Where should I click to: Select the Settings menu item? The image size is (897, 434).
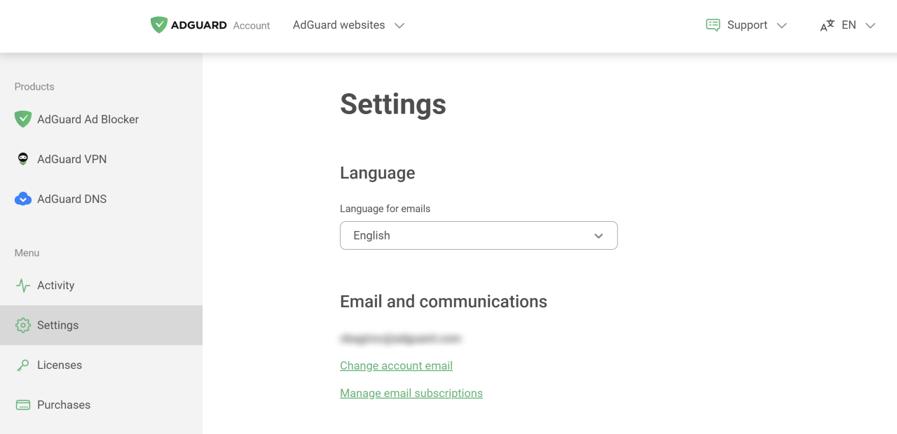click(x=101, y=325)
